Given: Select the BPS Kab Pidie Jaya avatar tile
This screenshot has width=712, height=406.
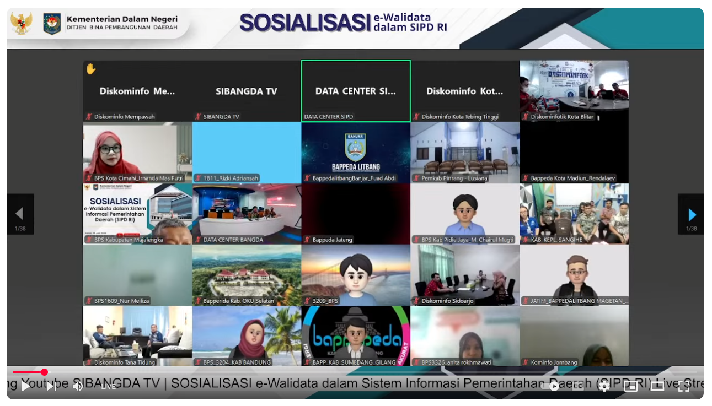Looking at the screenshot, I should pyautogui.click(x=465, y=214).
